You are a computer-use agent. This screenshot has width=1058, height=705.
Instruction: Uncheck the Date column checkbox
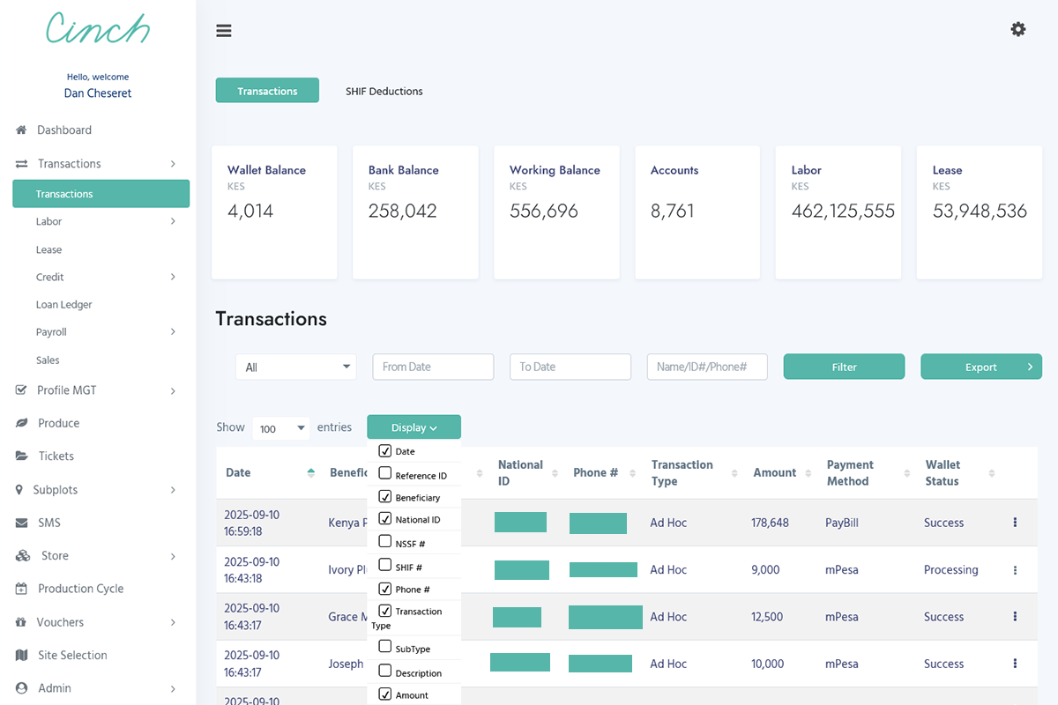point(385,449)
